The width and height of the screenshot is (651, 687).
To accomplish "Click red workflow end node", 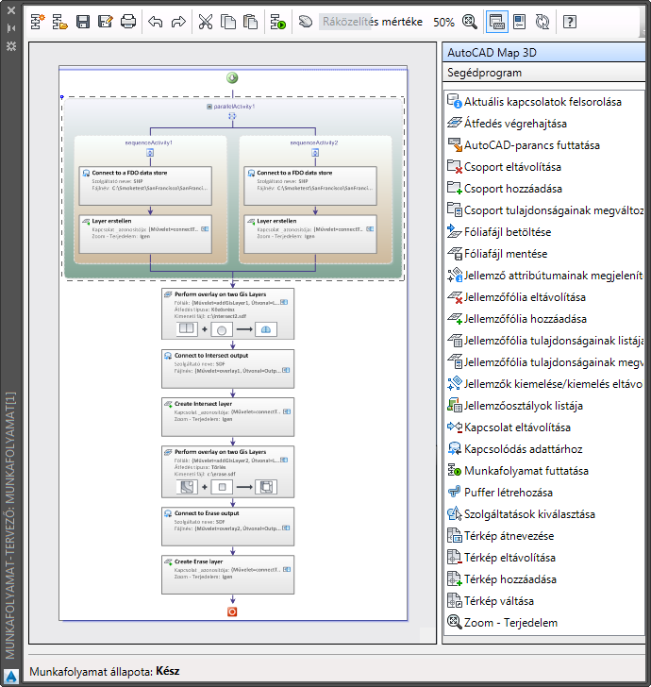I will point(232,612).
